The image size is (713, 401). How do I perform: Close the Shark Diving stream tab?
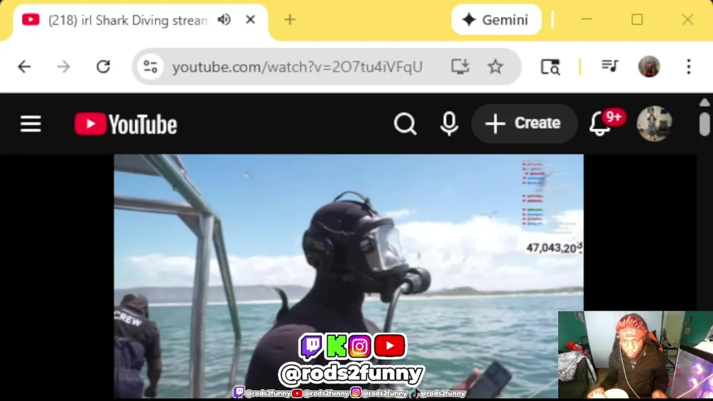250,20
